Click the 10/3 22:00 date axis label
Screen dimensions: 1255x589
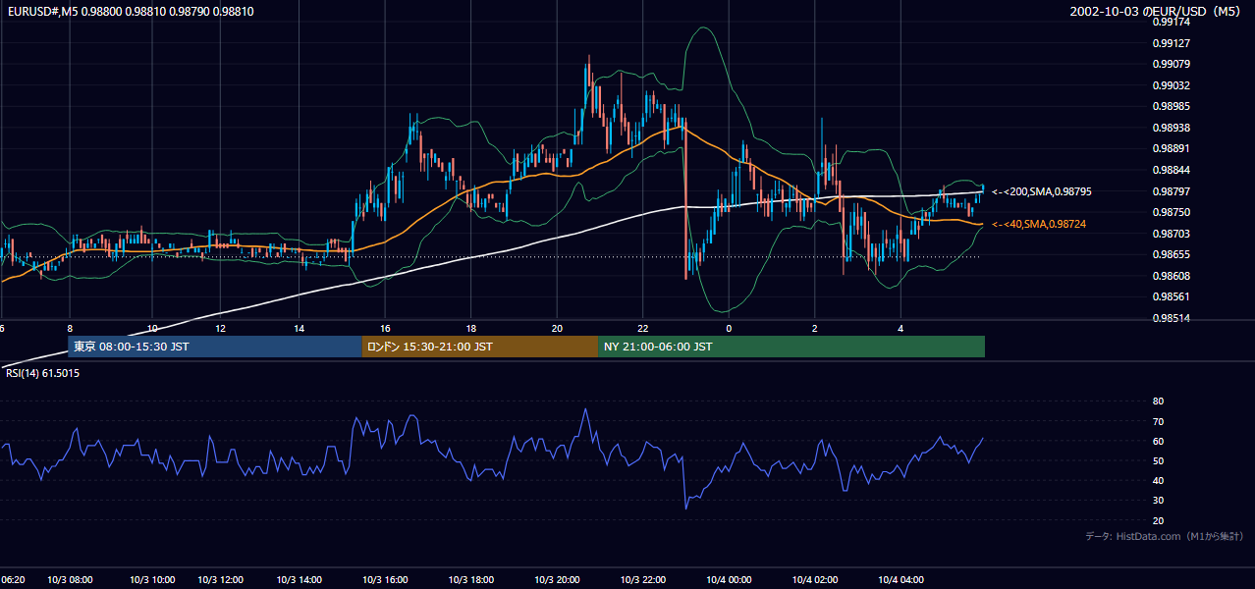[x=643, y=580]
